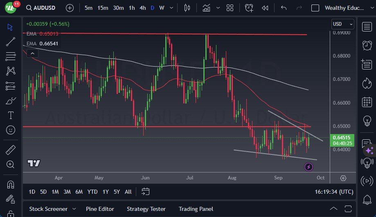Image resolution: width=376 pixels, height=217 pixels.
Task: Open the Indicators menu icon
Action: click(207, 8)
